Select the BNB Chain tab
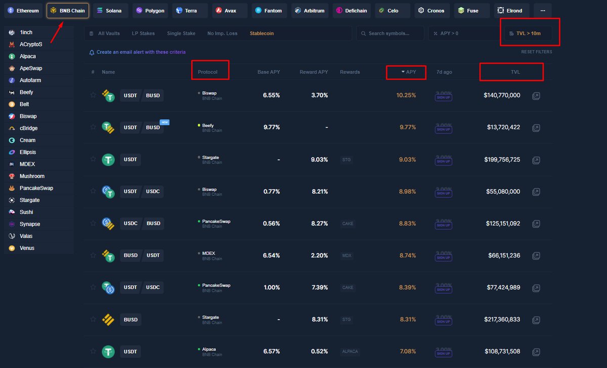The height and width of the screenshot is (368, 607). click(x=68, y=11)
